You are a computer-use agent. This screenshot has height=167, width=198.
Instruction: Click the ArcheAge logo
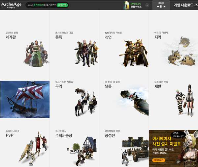tap(11, 5)
